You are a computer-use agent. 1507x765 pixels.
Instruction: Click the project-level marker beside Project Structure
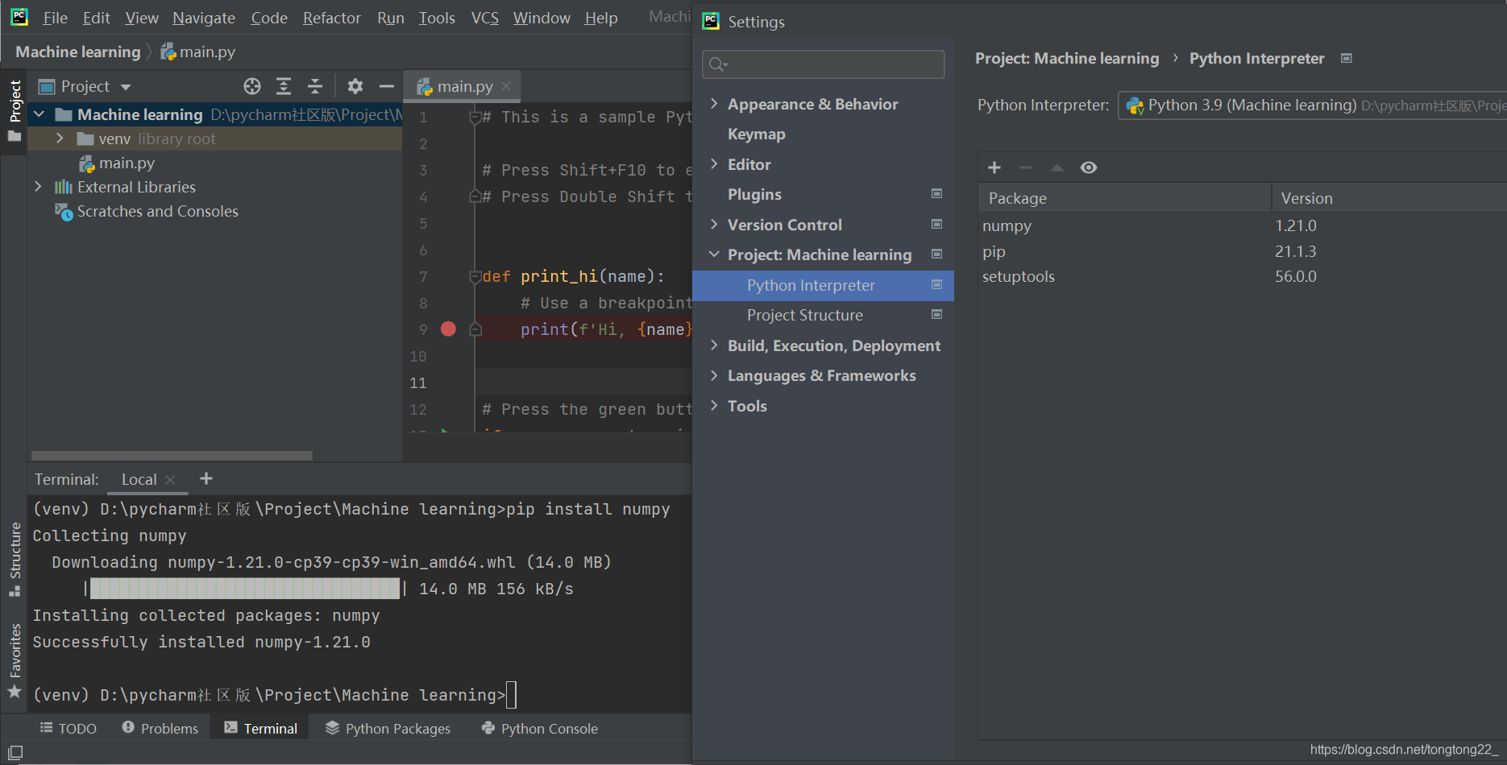pyautogui.click(x=936, y=314)
